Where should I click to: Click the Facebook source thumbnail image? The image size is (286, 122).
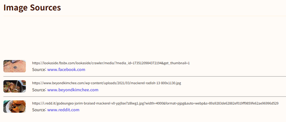pos(15,66)
